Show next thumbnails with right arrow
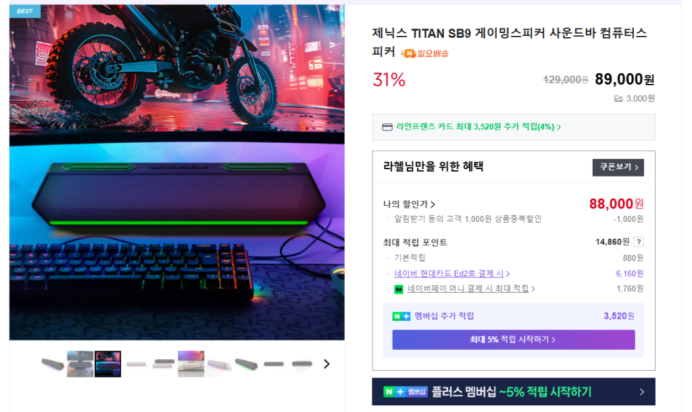The image size is (692, 412). (x=326, y=364)
